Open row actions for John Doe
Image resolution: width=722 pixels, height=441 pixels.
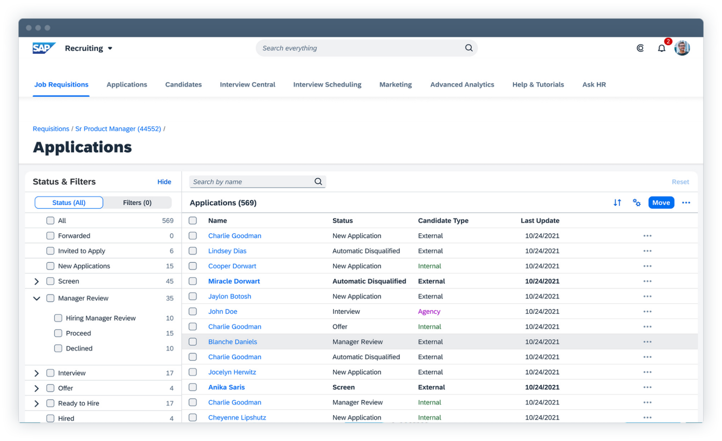[x=647, y=312]
